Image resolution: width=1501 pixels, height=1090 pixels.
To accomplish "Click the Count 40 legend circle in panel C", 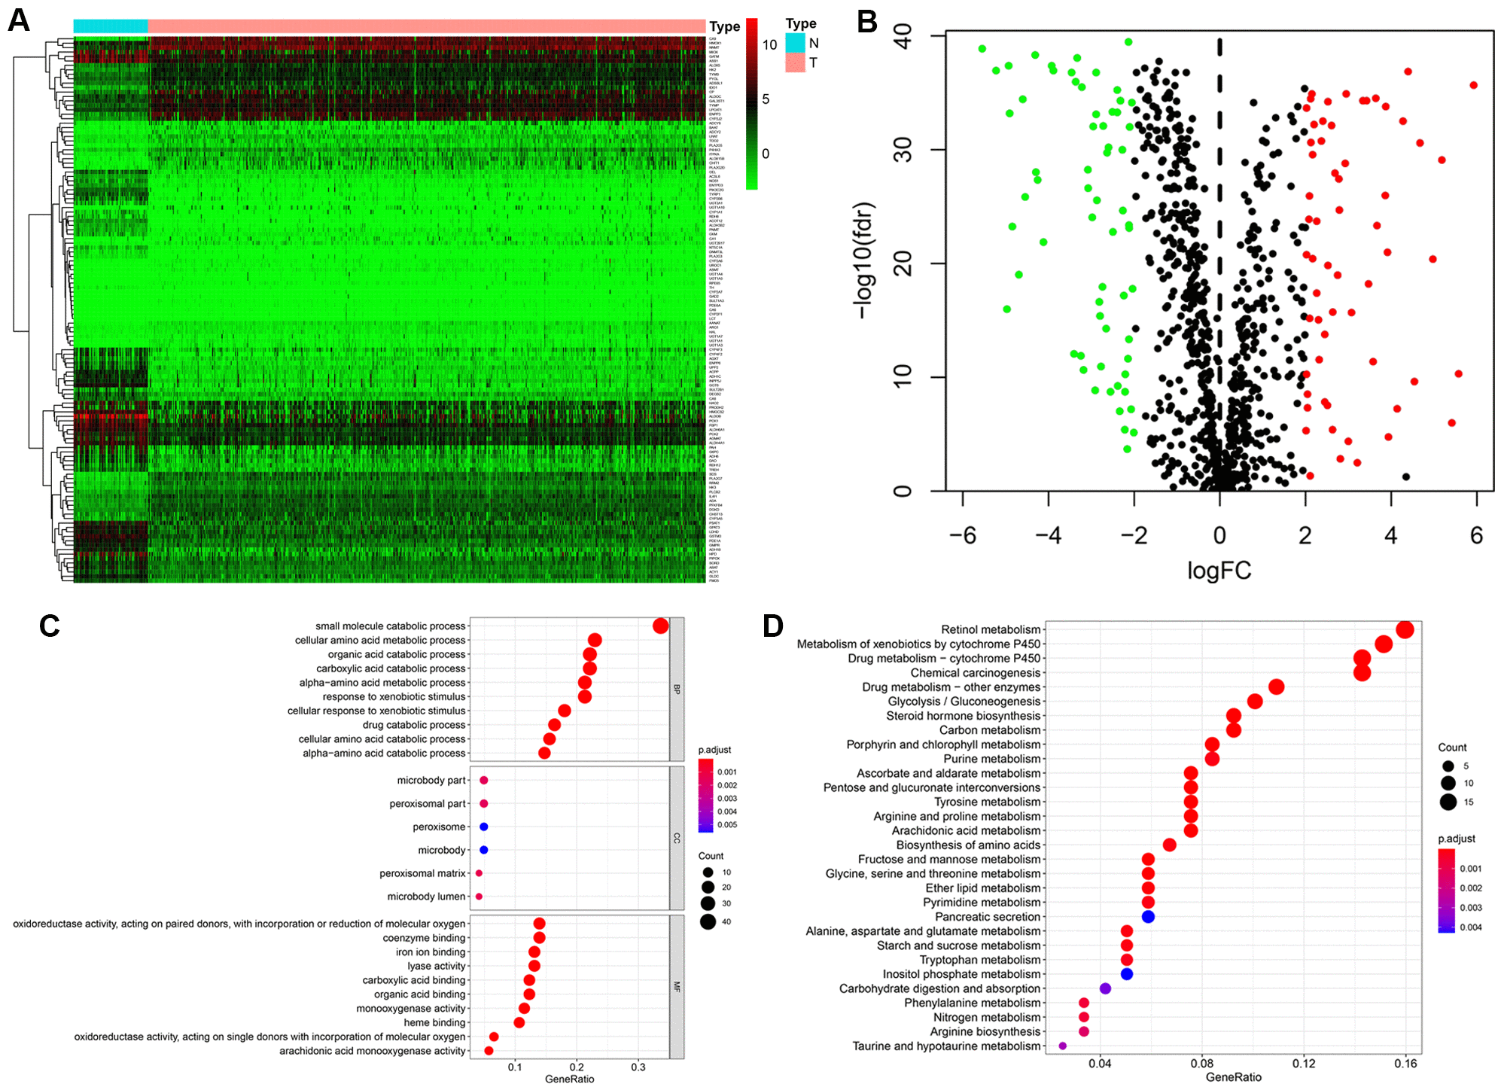I will [x=708, y=921].
